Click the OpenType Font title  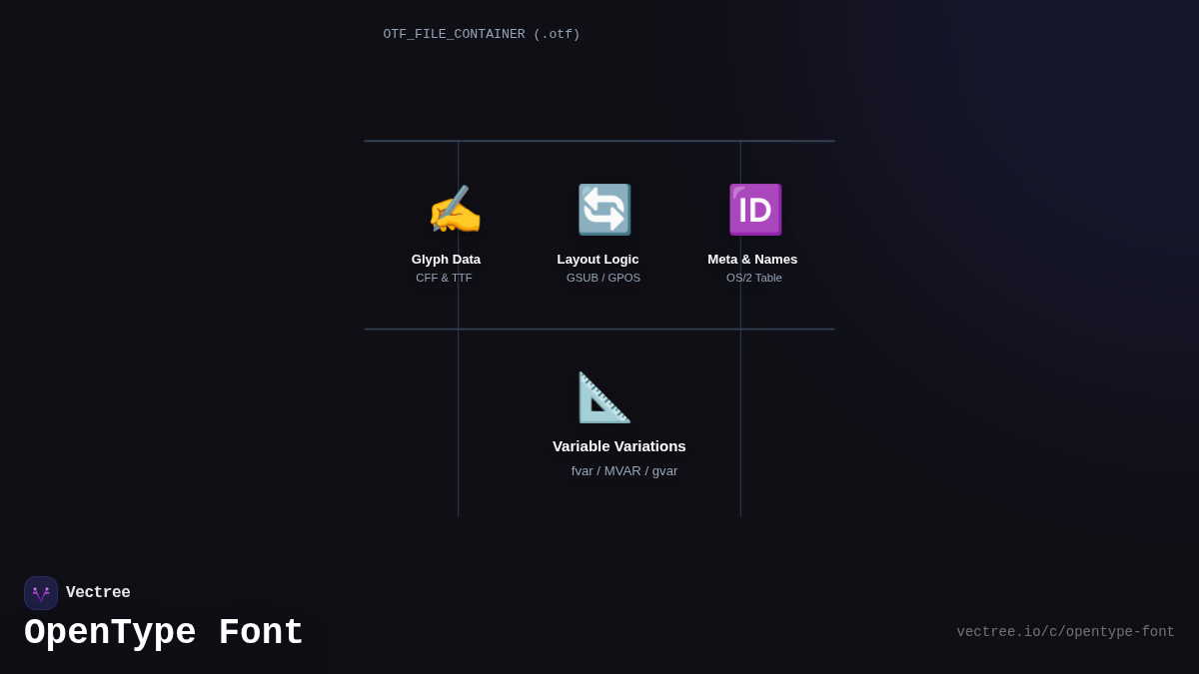point(164,633)
